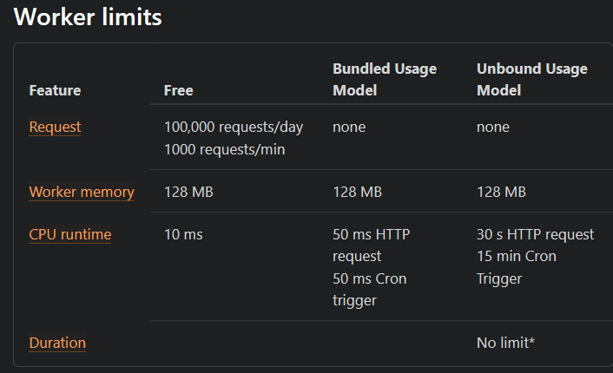Click the Free plan 128 MB cell
The width and height of the screenshot is (613, 373).
click(188, 192)
